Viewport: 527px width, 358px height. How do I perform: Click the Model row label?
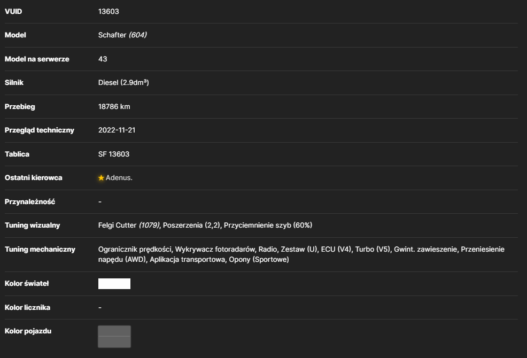15,35
